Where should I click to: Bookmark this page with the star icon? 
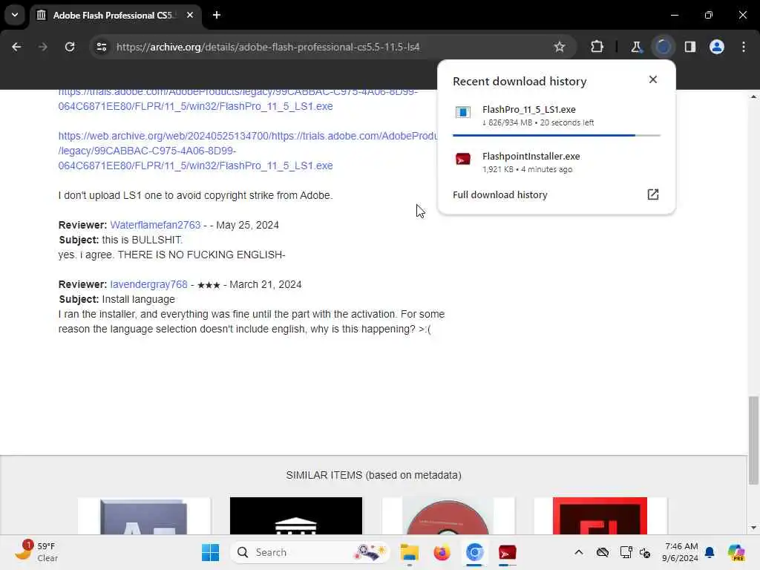[560, 47]
